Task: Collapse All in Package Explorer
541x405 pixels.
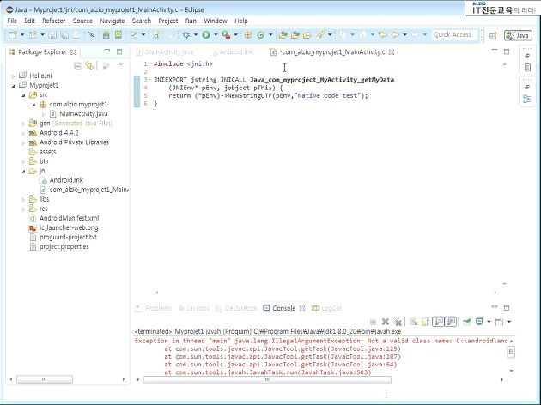Action: coord(77,65)
